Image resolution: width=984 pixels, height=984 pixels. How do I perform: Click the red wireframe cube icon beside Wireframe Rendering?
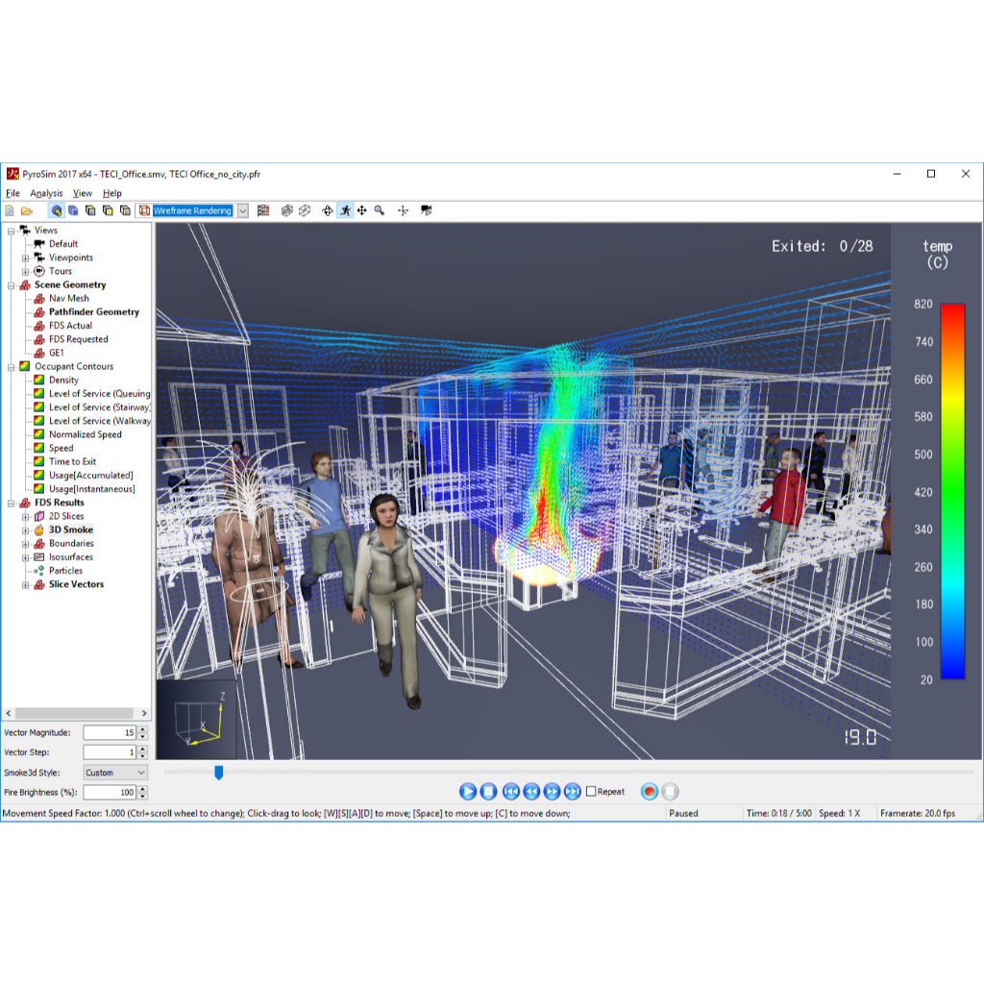144,210
